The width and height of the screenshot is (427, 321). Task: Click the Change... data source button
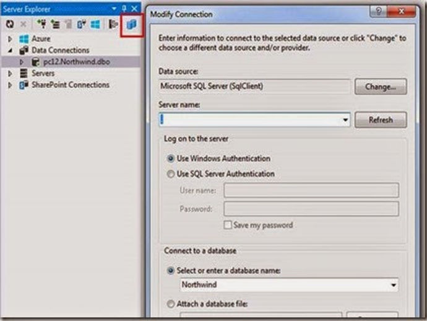click(x=381, y=87)
